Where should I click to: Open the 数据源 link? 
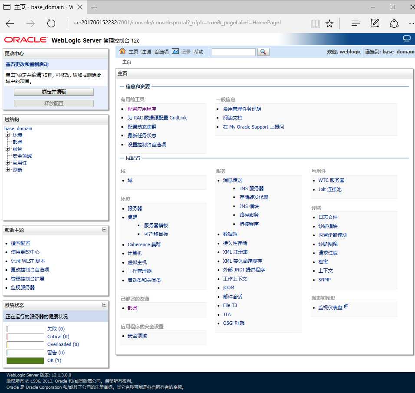230,234
